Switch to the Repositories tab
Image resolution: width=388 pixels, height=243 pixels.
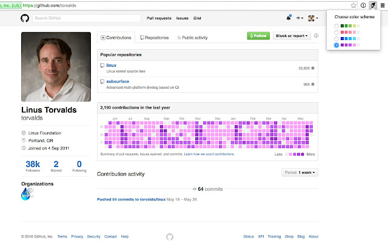tap(155, 38)
